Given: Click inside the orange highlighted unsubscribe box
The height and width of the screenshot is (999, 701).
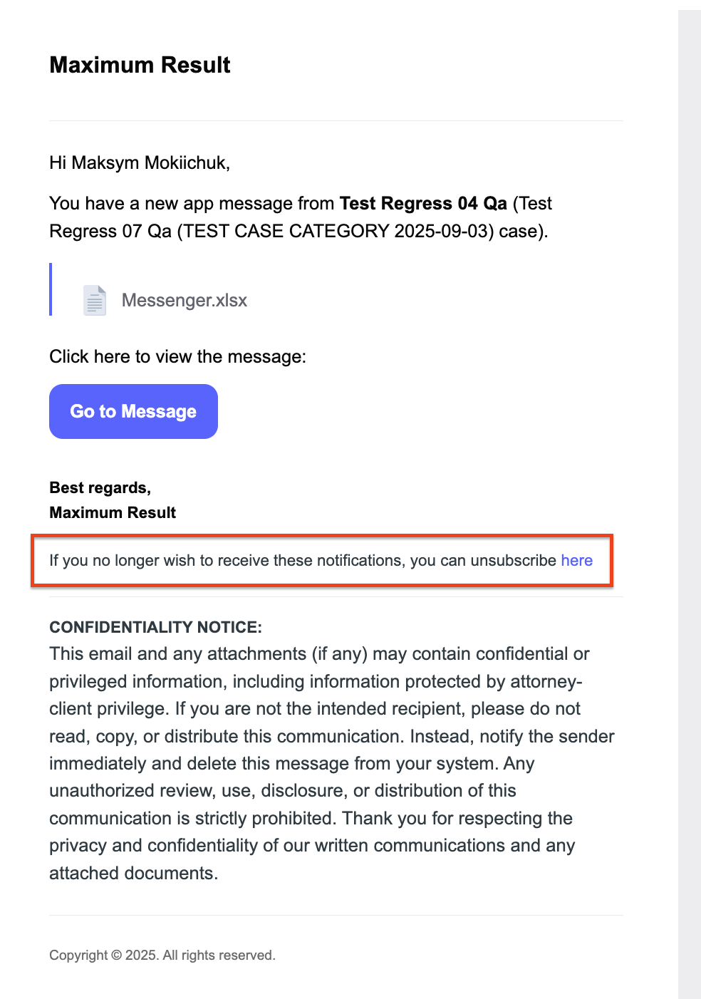Looking at the screenshot, I should [x=321, y=561].
